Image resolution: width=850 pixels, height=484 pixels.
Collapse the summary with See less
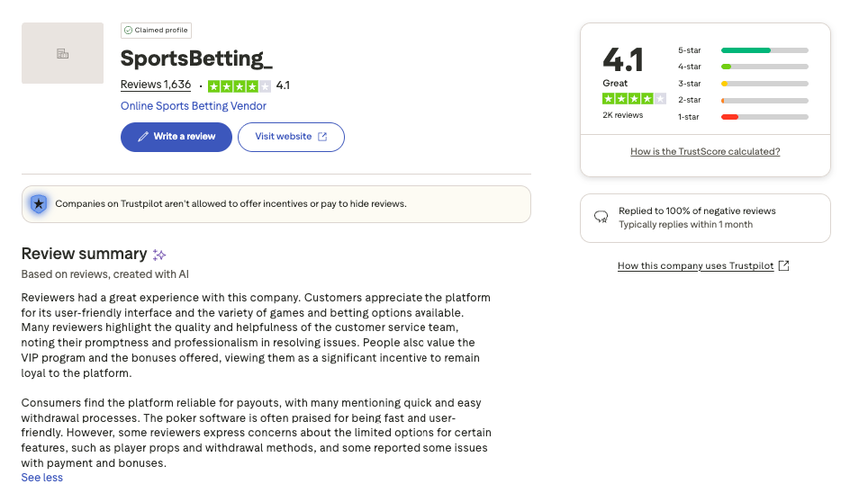pos(42,478)
